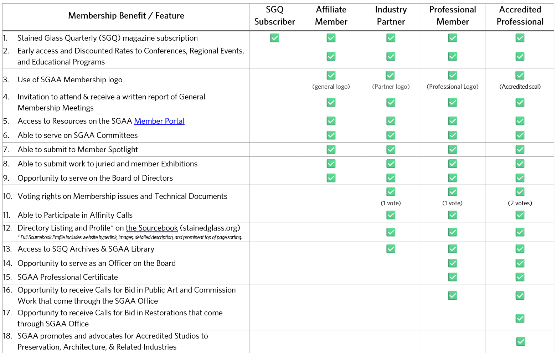
Task: Select the Affiliate Member general logo checkmark
Action: (x=331, y=75)
